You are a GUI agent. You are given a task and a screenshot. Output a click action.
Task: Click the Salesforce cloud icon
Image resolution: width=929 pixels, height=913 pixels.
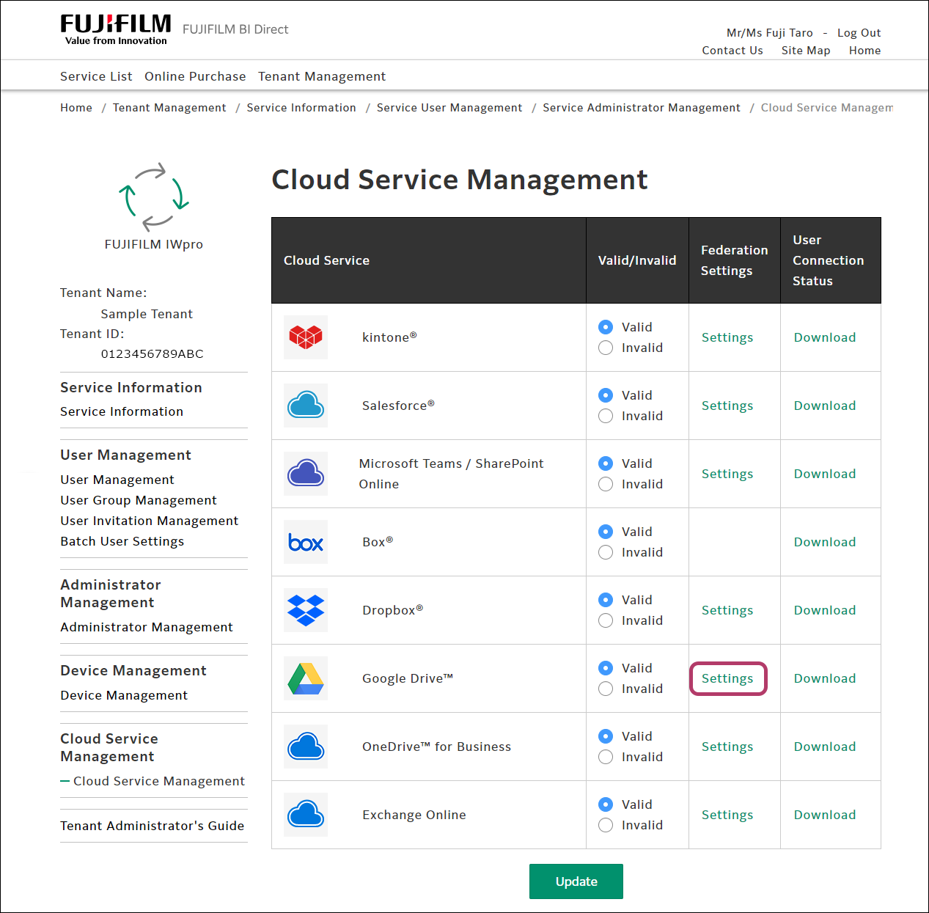click(x=306, y=406)
